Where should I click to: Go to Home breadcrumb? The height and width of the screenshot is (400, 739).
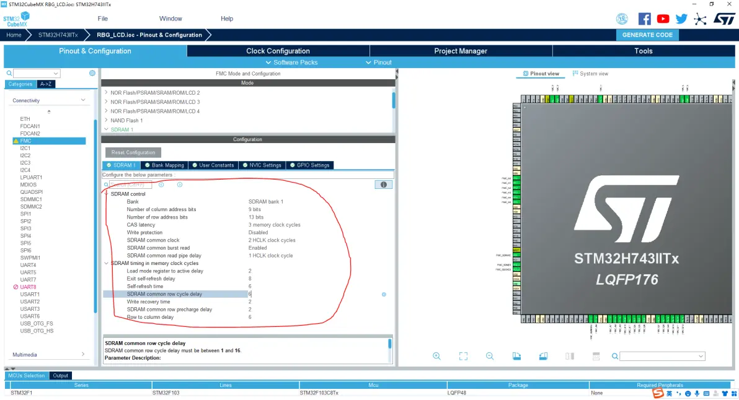[14, 35]
